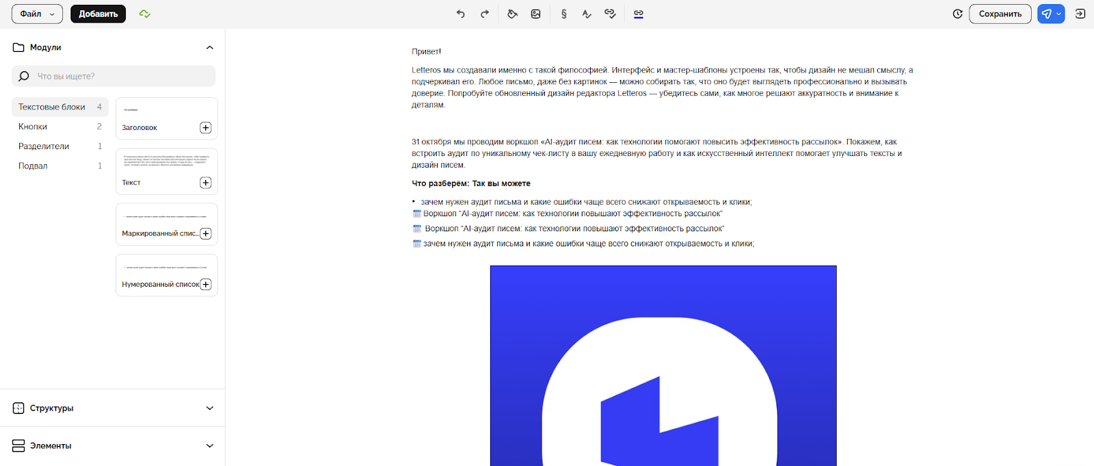1094x466 pixels.
Task: Click the exit editor icon at top right
Action: click(x=1080, y=14)
